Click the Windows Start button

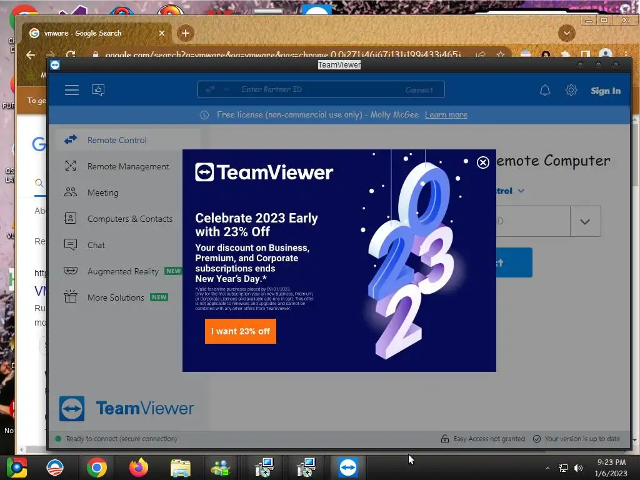point(16,467)
